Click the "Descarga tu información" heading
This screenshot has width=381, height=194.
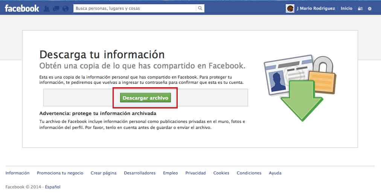[102, 55]
